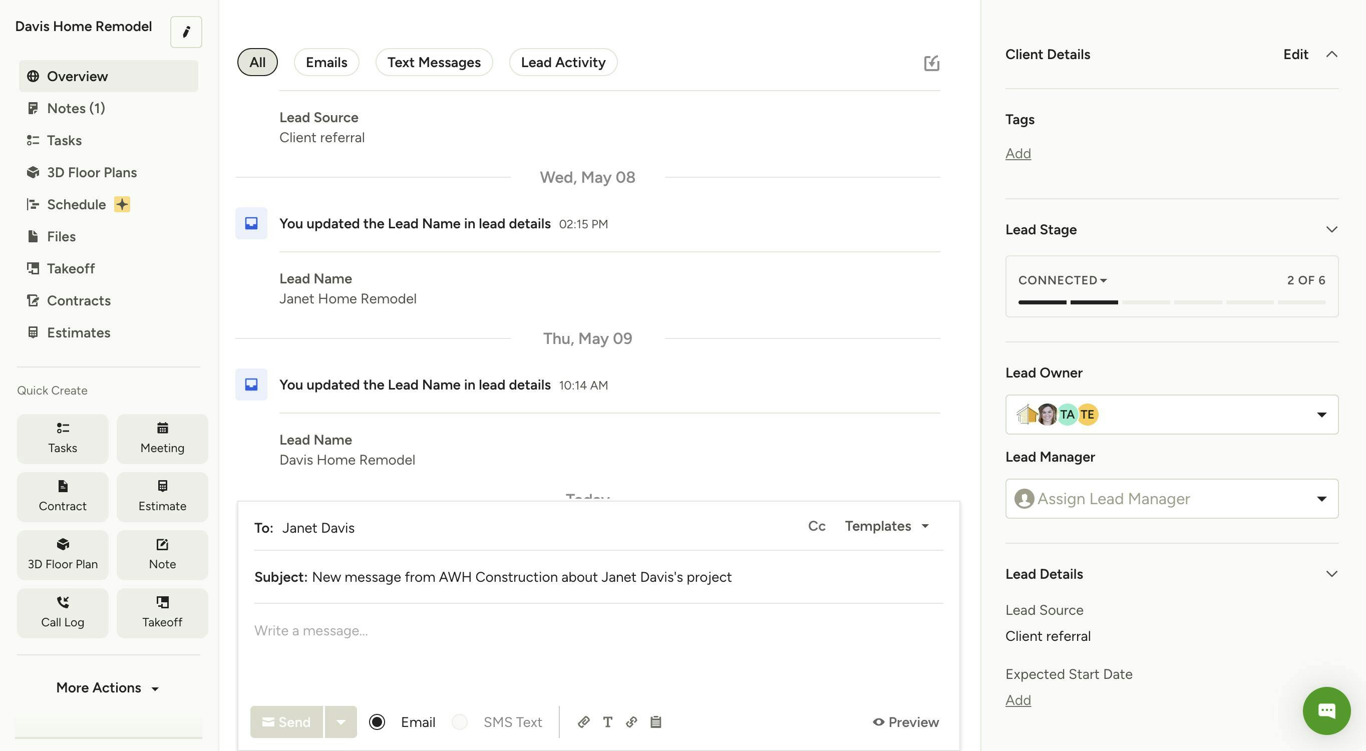
Task: Open the text formatting T icon
Action: point(608,722)
